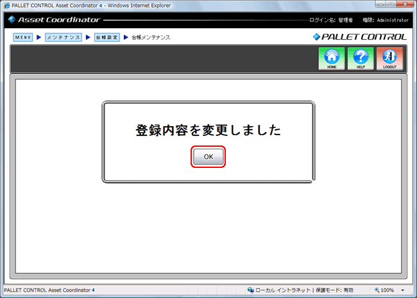The height and width of the screenshot is (298, 417).
Task: Click the 登録内容を変更しました message text
Action: [208, 130]
